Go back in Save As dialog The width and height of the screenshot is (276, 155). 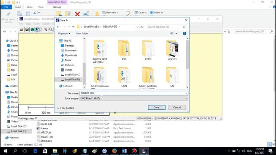pos(58,27)
